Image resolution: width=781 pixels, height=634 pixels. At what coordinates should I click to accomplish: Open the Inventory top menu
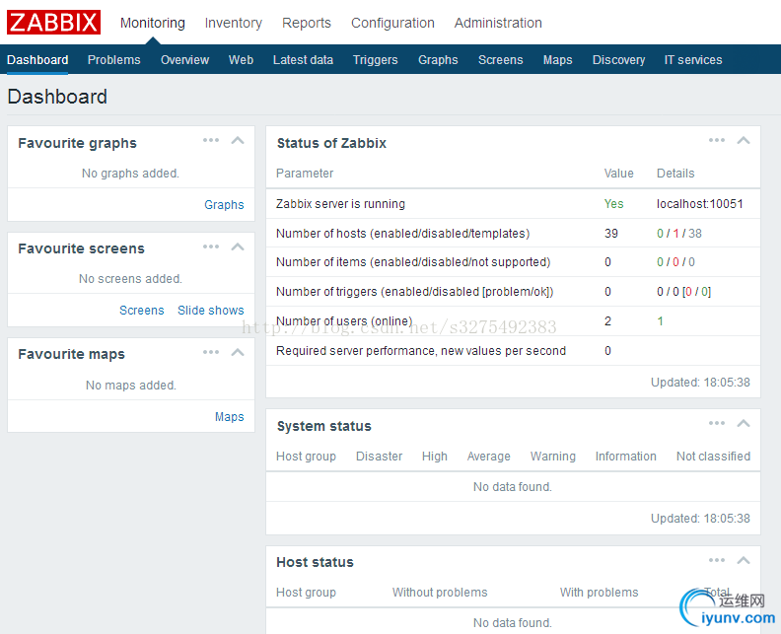233,23
